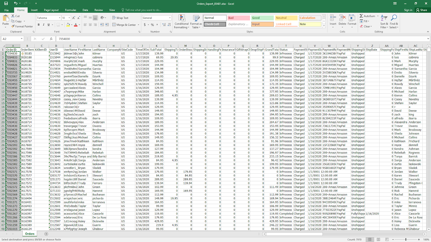Toggle Bold formatting
The height and width of the screenshot is (242, 431).
pyautogui.click(x=39, y=25)
